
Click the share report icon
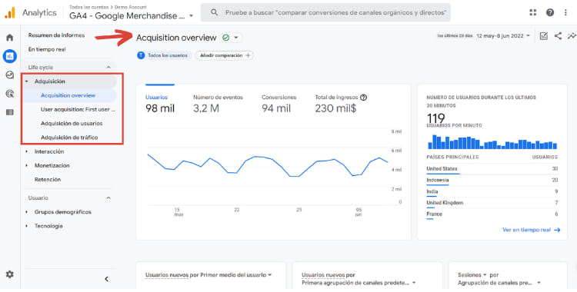(559, 36)
